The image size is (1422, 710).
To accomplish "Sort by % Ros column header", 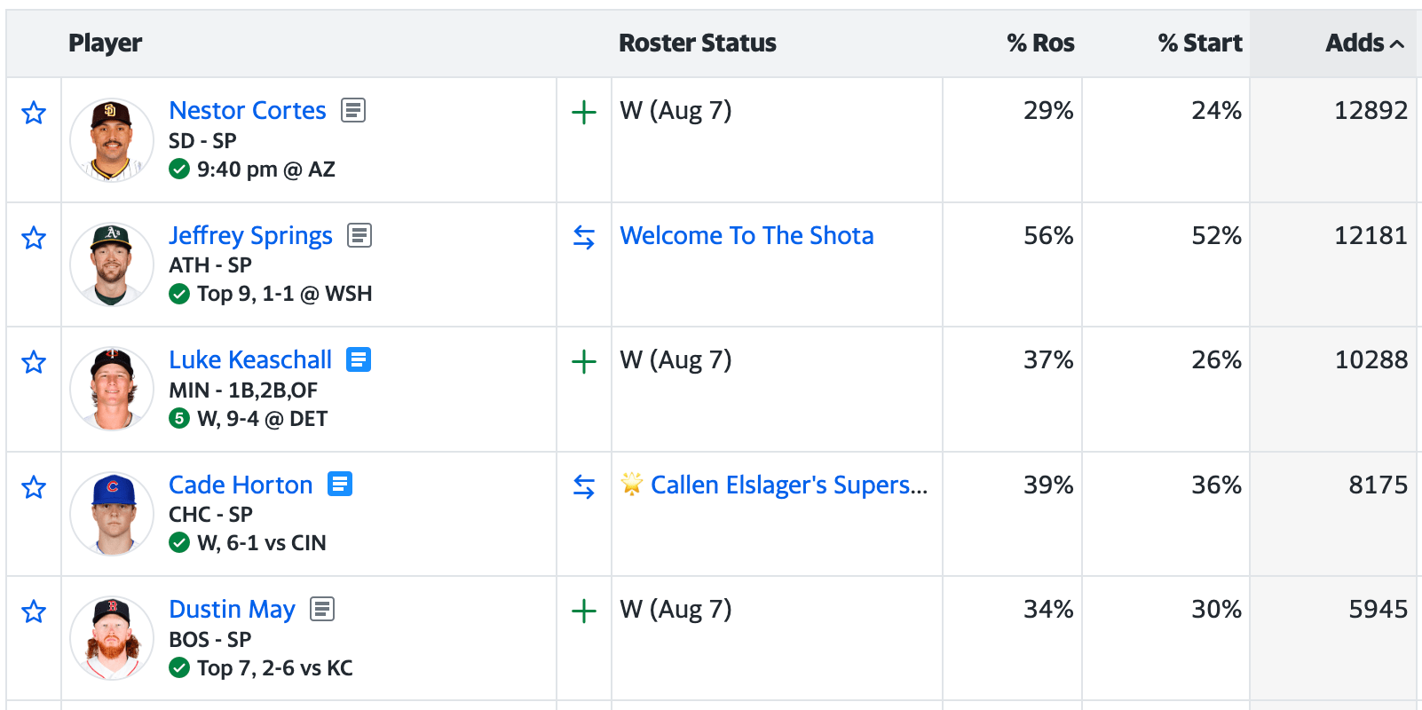I will 1040,43.
